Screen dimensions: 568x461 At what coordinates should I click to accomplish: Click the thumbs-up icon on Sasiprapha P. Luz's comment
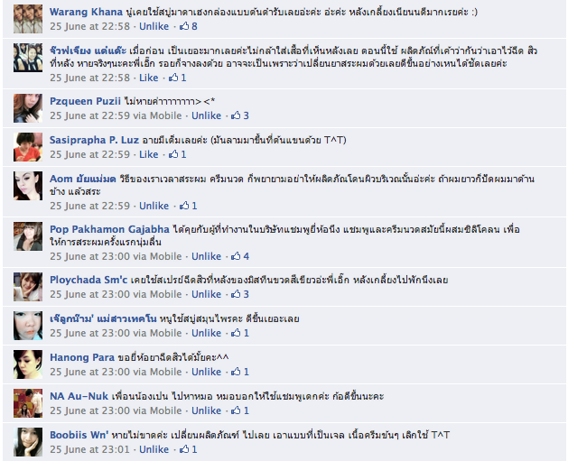(173, 154)
